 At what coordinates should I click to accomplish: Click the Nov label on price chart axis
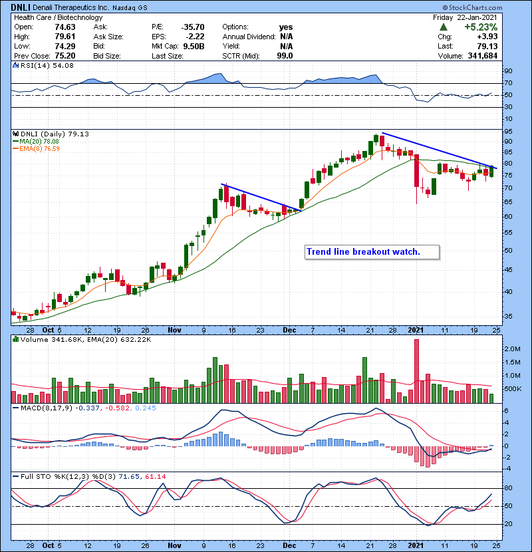pos(174,331)
